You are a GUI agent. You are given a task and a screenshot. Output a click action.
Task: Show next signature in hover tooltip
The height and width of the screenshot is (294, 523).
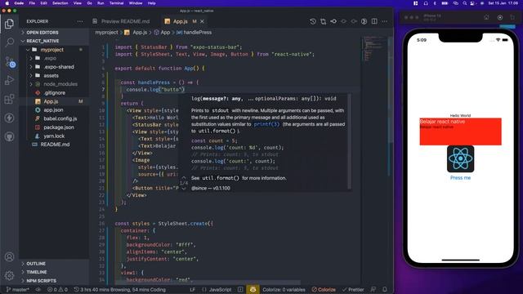click(184, 189)
